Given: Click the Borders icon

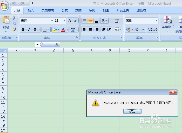Looking at the screenshot, I should coord(45,30).
